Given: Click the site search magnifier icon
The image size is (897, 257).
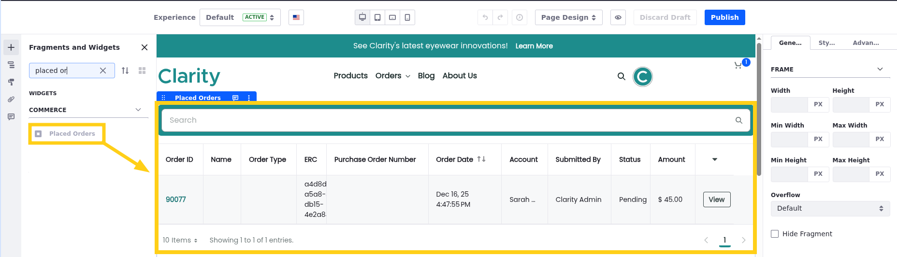Looking at the screenshot, I should click(x=622, y=76).
